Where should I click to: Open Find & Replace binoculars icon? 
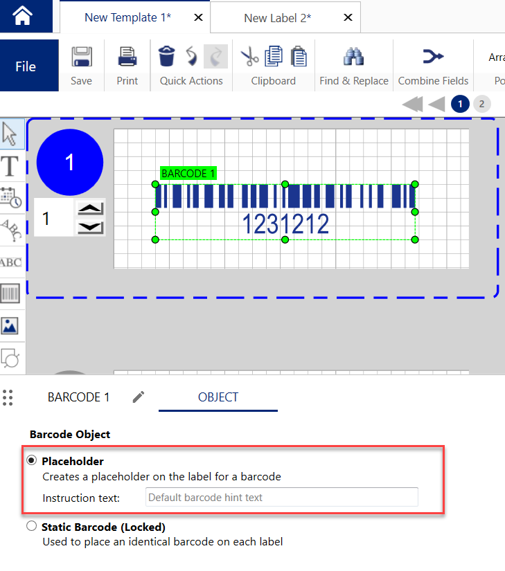pyautogui.click(x=353, y=57)
